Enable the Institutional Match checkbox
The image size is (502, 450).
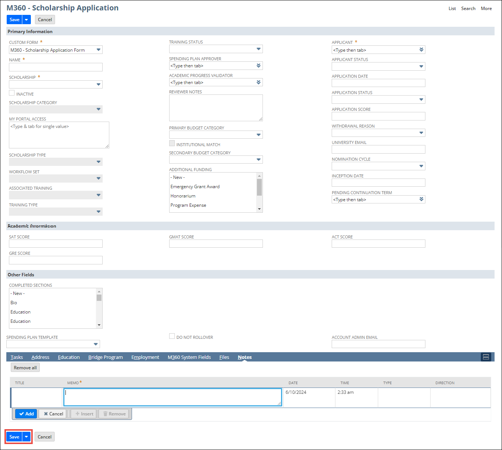click(172, 144)
